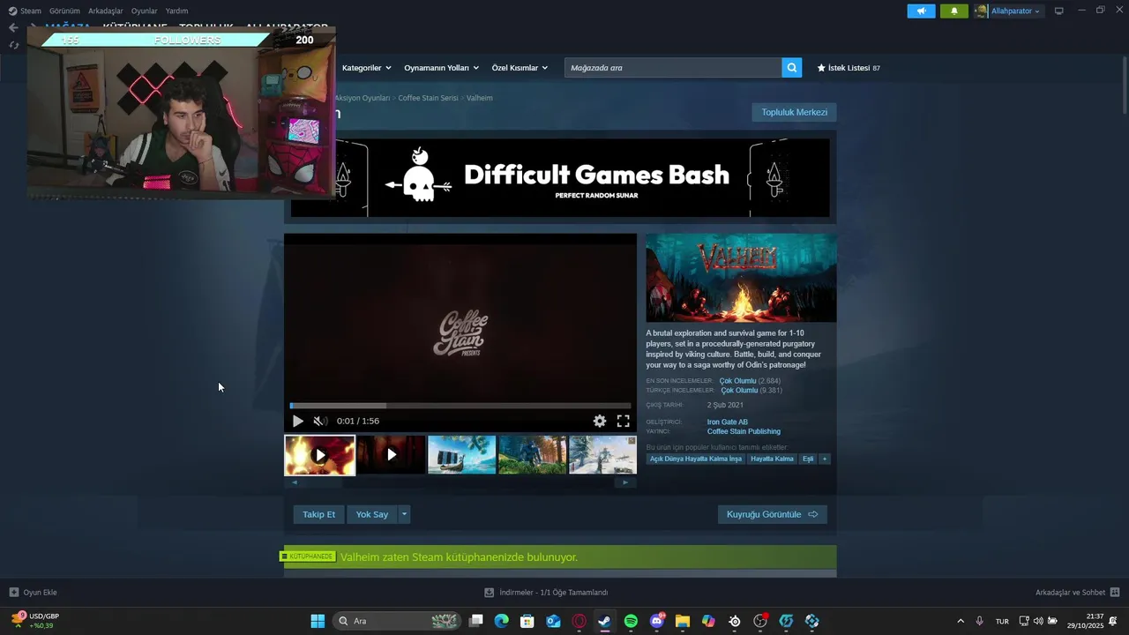Open recent reviews Çok Olumlu link

(x=737, y=381)
